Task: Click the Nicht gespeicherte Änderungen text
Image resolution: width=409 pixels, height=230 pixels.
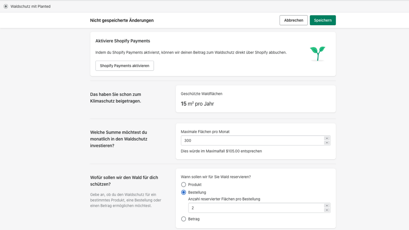Action: [x=122, y=20]
